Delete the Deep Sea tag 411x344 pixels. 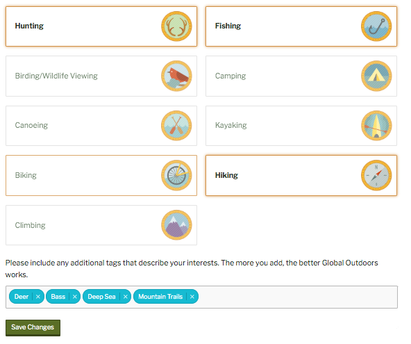point(125,297)
